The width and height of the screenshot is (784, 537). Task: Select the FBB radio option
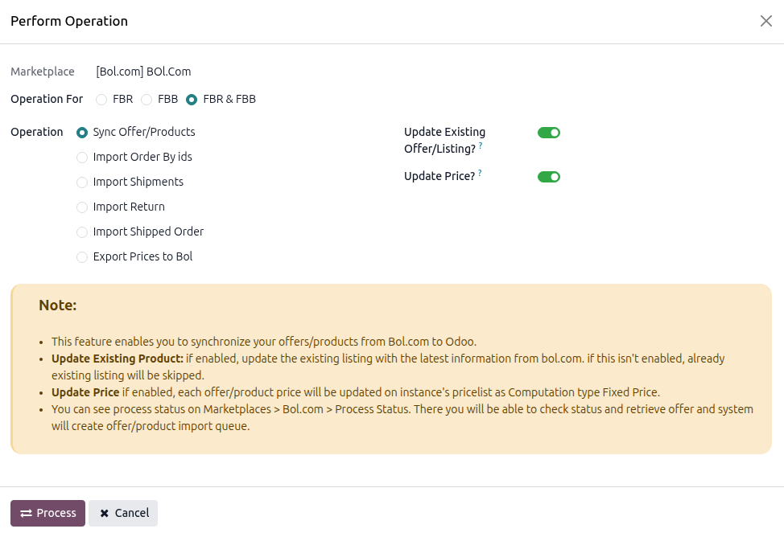pos(146,100)
